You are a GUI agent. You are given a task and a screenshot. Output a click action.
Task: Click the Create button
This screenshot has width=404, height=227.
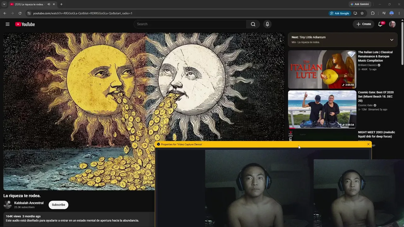coord(364,24)
